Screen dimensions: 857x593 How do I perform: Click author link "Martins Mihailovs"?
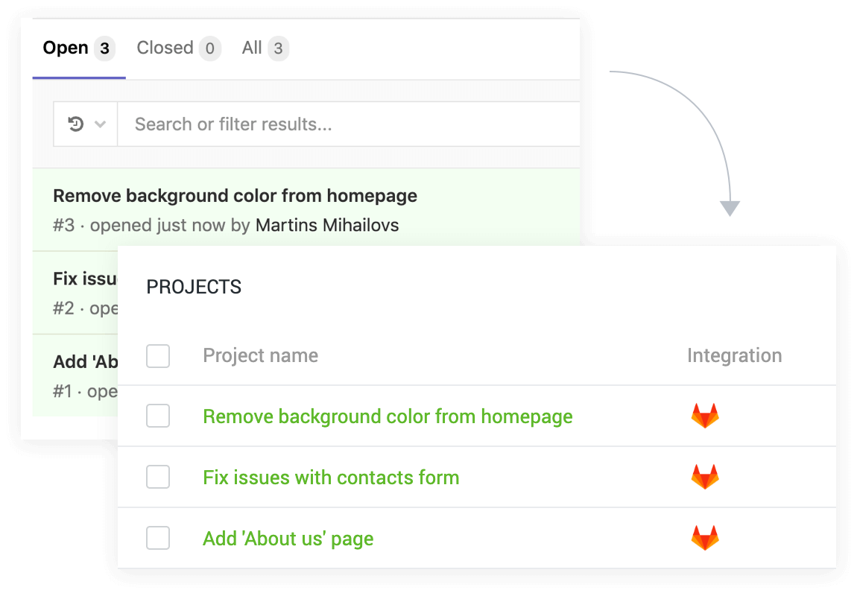pos(326,224)
